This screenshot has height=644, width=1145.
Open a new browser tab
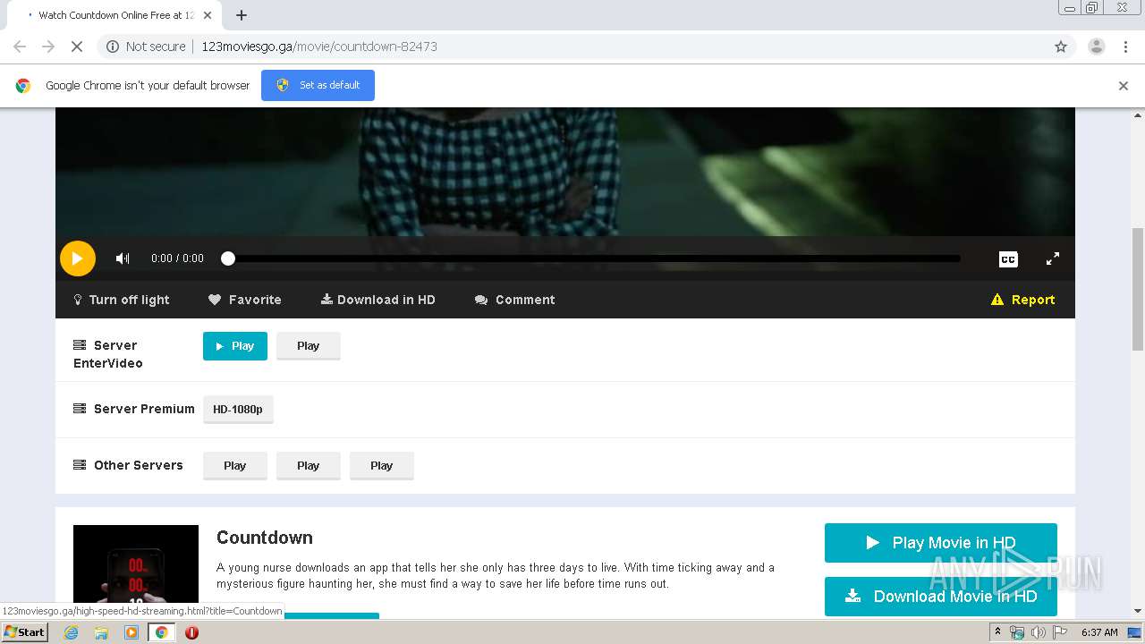tap(242, 15)
